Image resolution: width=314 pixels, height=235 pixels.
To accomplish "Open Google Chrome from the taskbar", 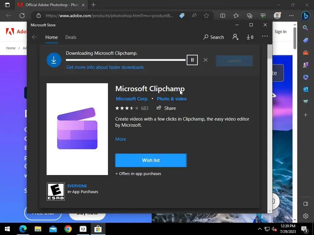I will (68, 229).
